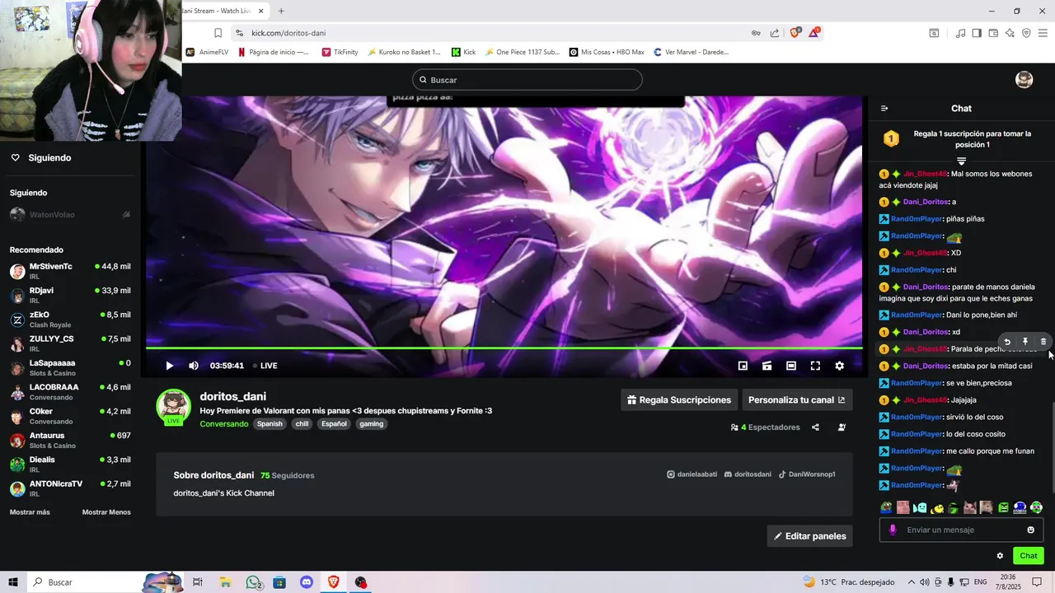Screen dimensions: 1055x593
Task: Open Brave playlist music note icon
Action: point(960,33)
